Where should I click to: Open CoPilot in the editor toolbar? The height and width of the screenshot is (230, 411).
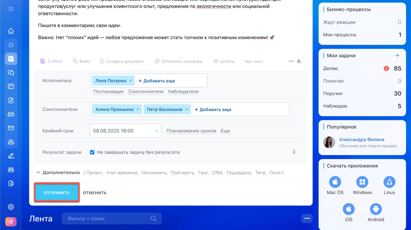tap(51, 61)
